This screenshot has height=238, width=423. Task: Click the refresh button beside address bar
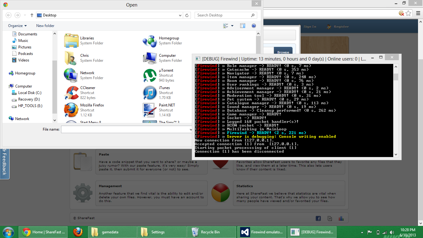click(x=187, y=15)
